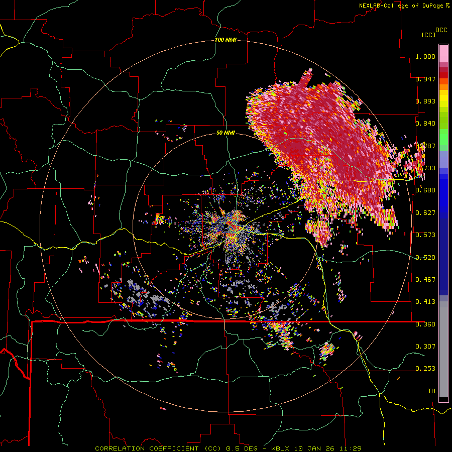This screenshot has height=452, width=452.
Task: Select the 0.413 scale value
Action: point(425,302)
